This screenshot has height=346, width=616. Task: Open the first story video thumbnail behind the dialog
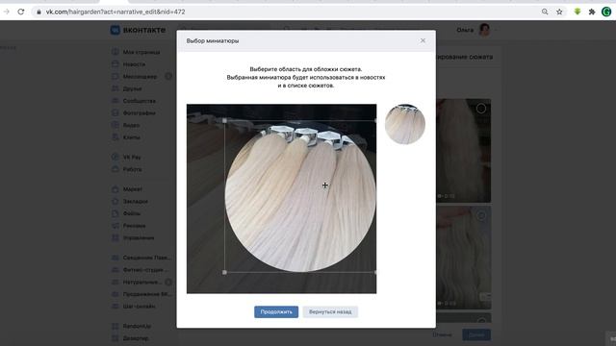[464, 151]
